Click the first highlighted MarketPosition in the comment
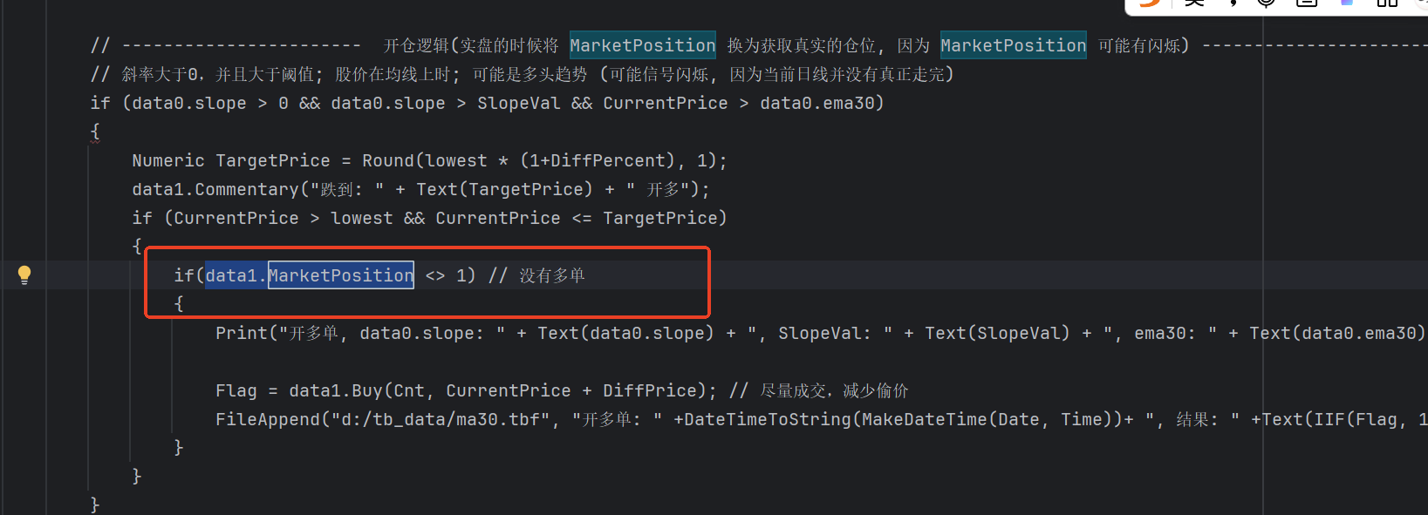The height and width of the screenshot is (515, 1428). (643, 45)
